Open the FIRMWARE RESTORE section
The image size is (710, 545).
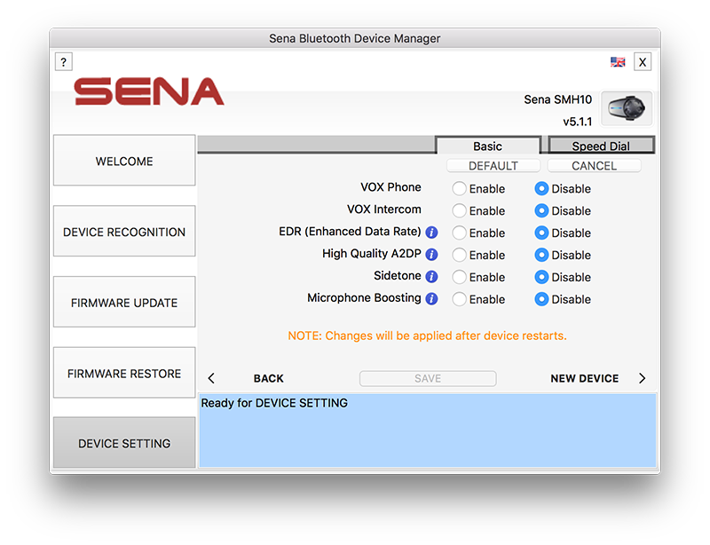click(124, 373)
